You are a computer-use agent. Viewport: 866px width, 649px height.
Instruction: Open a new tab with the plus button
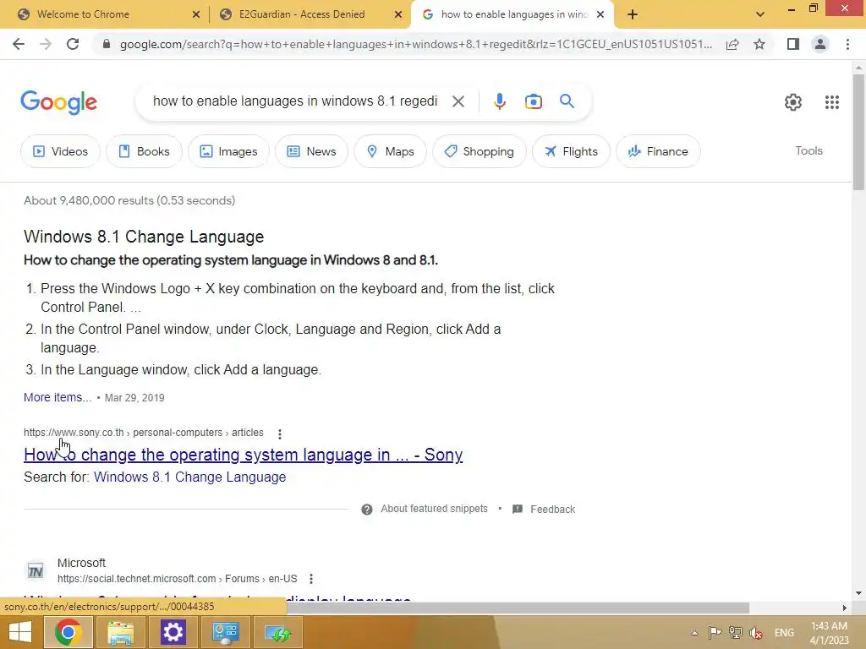click(x=633, y=14)
